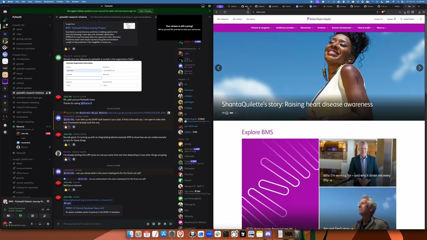This screenshot has width=427, height=240.
Task: Switch to the Pull request browser tab
Action: click(x=383, y=6)
